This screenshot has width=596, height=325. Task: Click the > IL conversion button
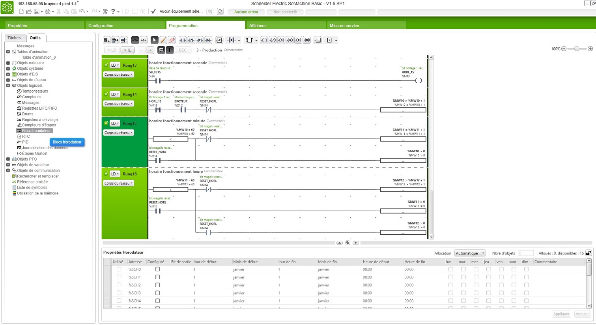[127, 50]
